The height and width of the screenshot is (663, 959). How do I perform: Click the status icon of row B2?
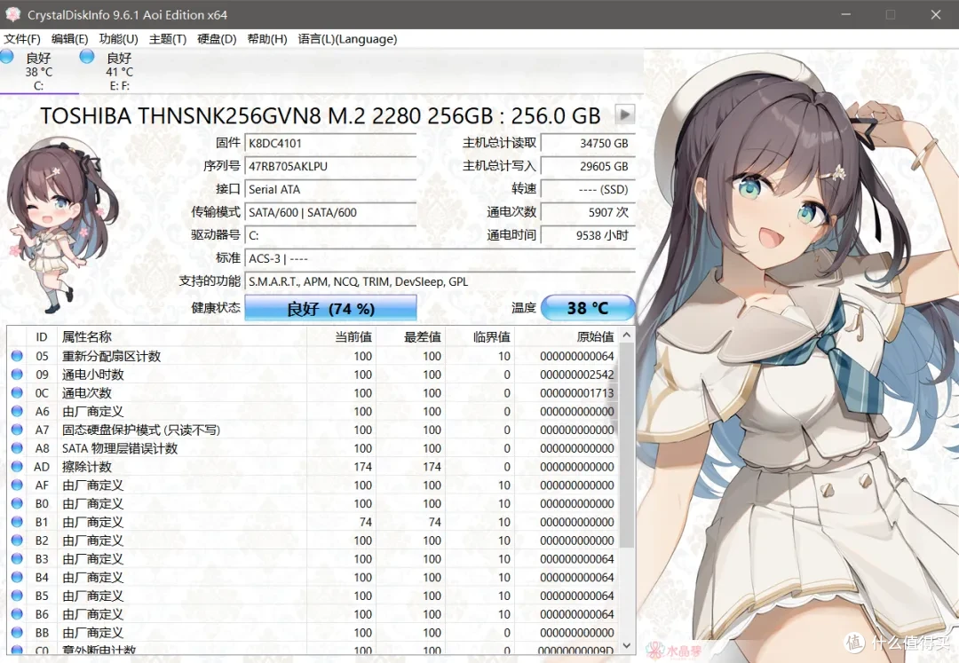[17, 541]
